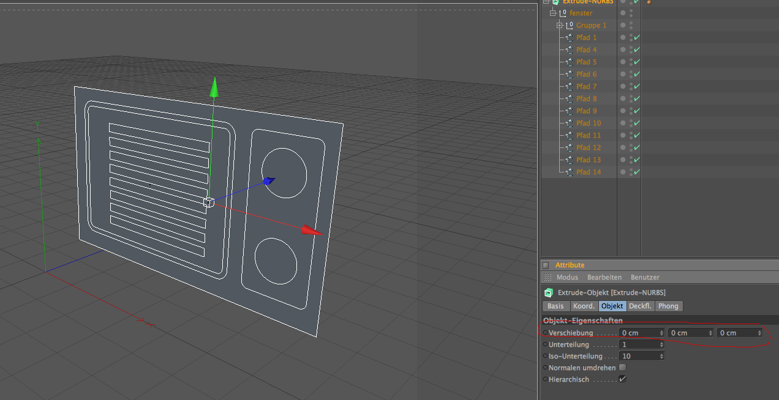Click the dotted grip icon beside Modus
Image resolution: width=779 pixels, height=400 pixels.
548,277
